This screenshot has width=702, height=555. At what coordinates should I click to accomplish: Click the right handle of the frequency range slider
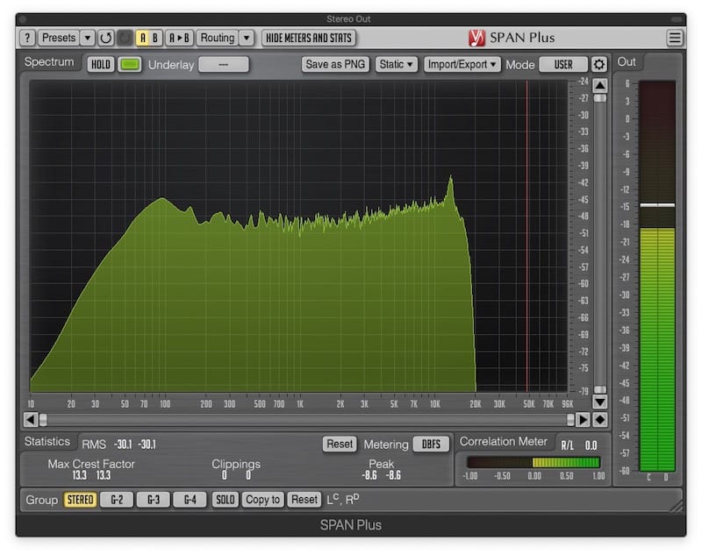point(570,420)
